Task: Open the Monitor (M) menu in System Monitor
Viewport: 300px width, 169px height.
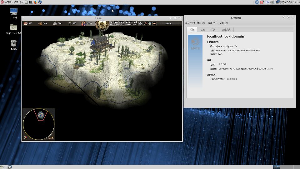Action: pyautogui.click(x=190, y=23)
